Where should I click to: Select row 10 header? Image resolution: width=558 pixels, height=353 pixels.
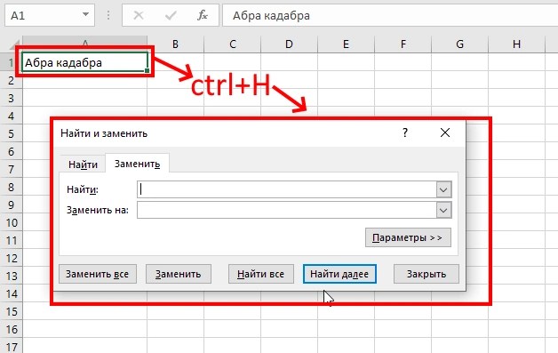click(11, 223)
